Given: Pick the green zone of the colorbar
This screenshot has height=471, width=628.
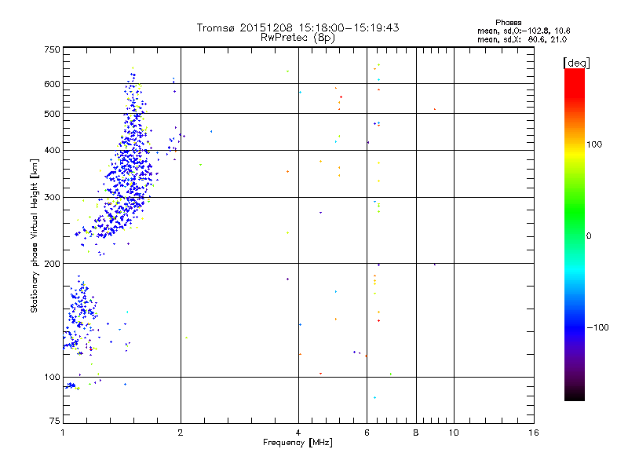Looking at the screenshot, I should click(x=575, y=212).
